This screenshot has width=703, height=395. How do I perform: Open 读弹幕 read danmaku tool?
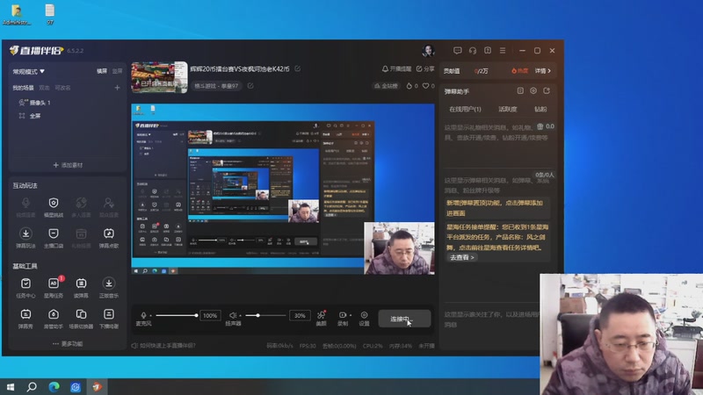click(81, 288)
